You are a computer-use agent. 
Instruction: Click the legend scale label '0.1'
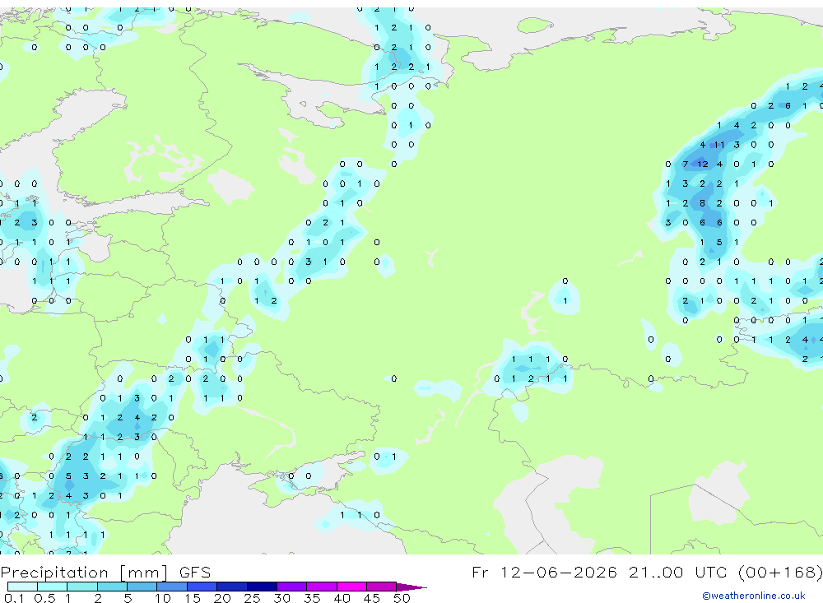point(14,598)
